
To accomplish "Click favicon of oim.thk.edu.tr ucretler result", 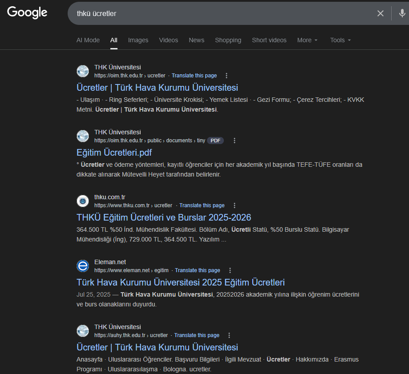I will pyautogui.click(x=83, y=71).
